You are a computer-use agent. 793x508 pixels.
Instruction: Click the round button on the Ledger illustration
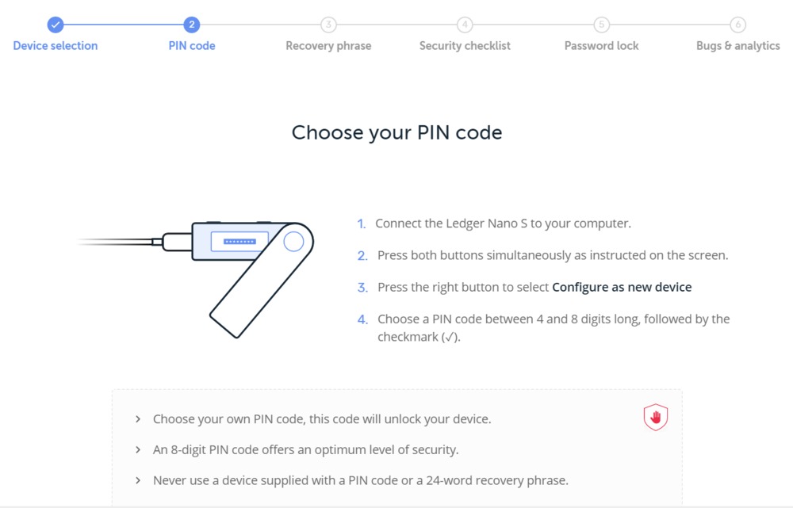(x=293, y=242)
